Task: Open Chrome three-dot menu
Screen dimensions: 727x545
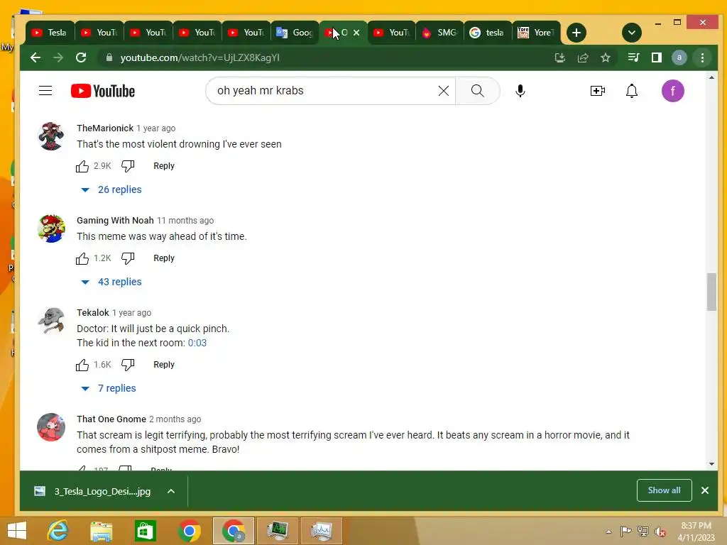Action: tap(702, 57)
